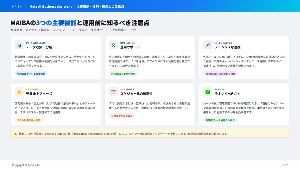Click the 日程変更リスクあり tag
This screenshot has height=169, width=300.
point(122,116)
